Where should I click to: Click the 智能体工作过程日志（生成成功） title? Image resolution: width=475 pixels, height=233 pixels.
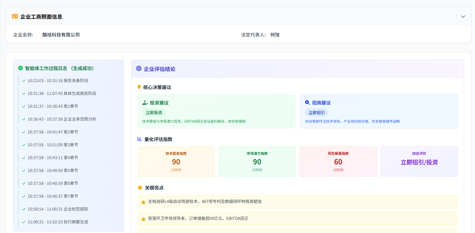tap(61, 68)
